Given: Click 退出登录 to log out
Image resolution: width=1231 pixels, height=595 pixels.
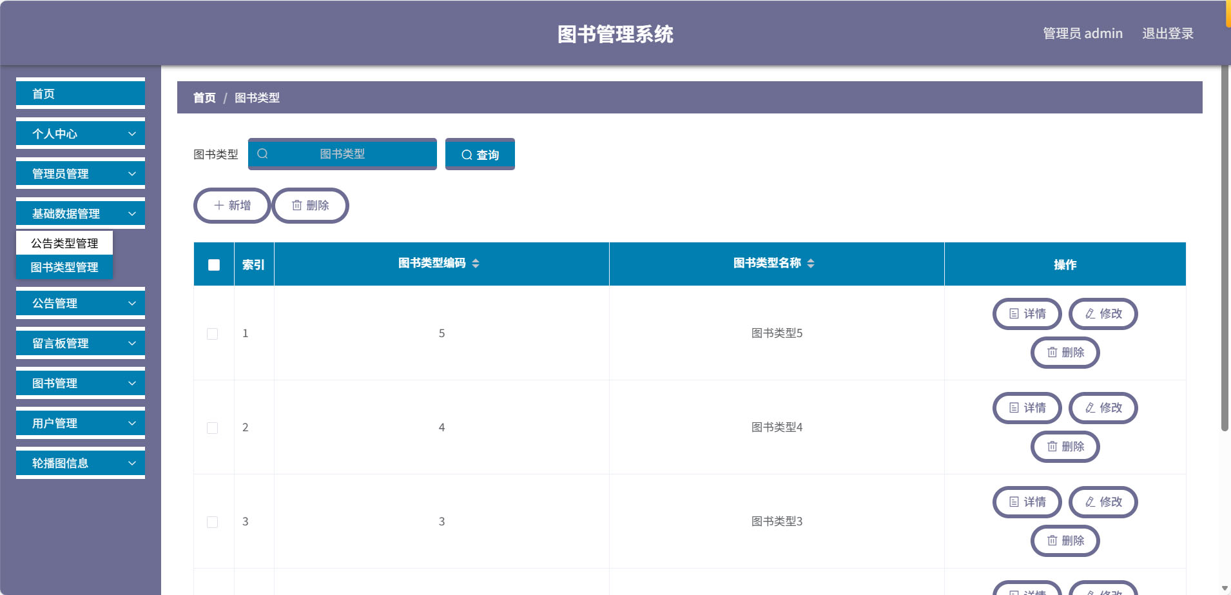Looking at the screenshot, I should 1168,34.
